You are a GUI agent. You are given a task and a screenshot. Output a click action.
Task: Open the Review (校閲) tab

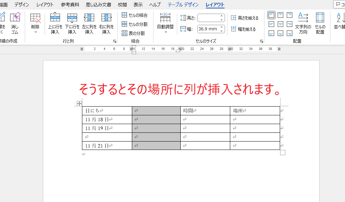[122, 5]
